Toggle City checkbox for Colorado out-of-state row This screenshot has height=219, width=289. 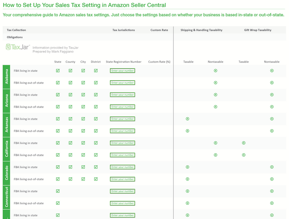point(83,179)
